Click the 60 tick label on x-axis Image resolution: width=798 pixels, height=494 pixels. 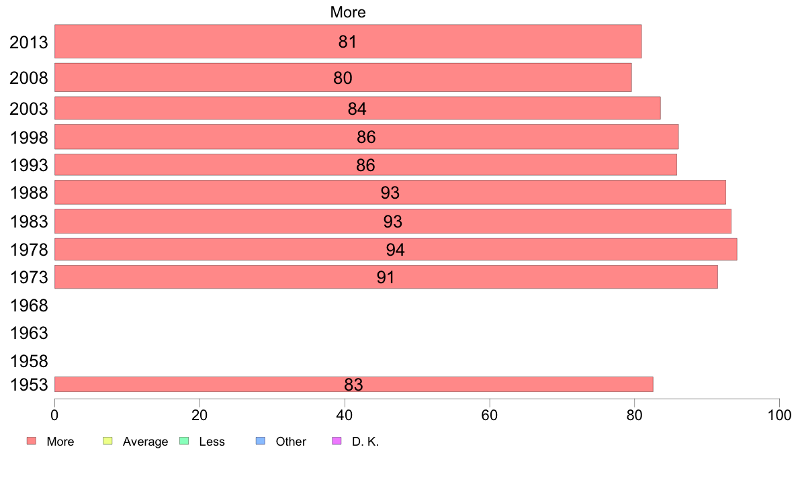[490, 414]
